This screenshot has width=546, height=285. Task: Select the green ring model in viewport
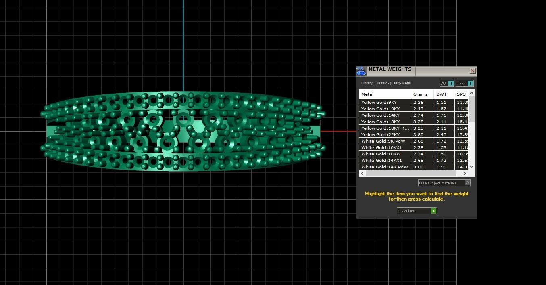pyautogui.click(x=182, y=131)
